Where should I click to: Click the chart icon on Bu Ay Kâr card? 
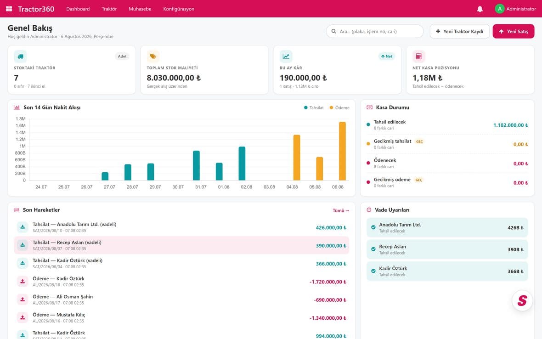tap(286, 56)
